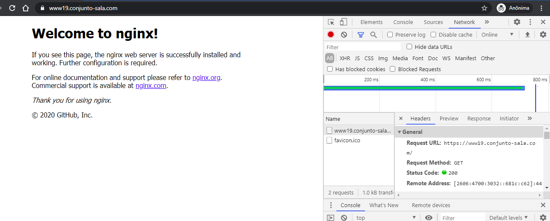Filter requests by XHR type

tap(345, 58)
